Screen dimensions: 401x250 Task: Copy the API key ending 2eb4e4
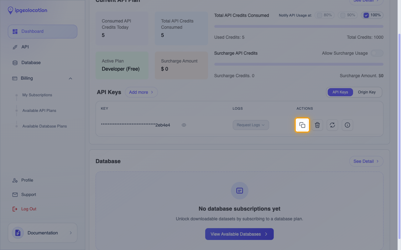(x=302, y=125)
